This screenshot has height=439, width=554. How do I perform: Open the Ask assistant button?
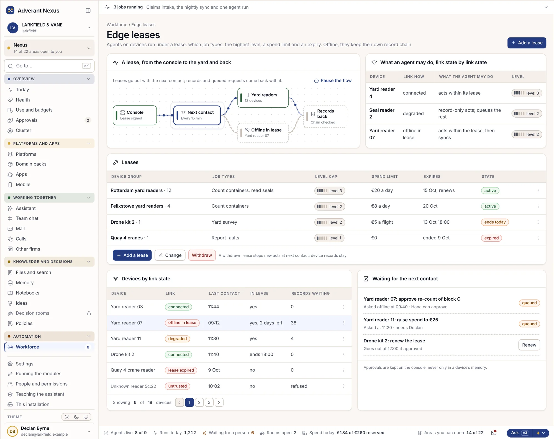(520, 433)
